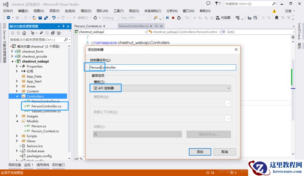Expand the App_Start folder
Image resolution: width=304 pixels, height=176 pixels.
(17, 81)
